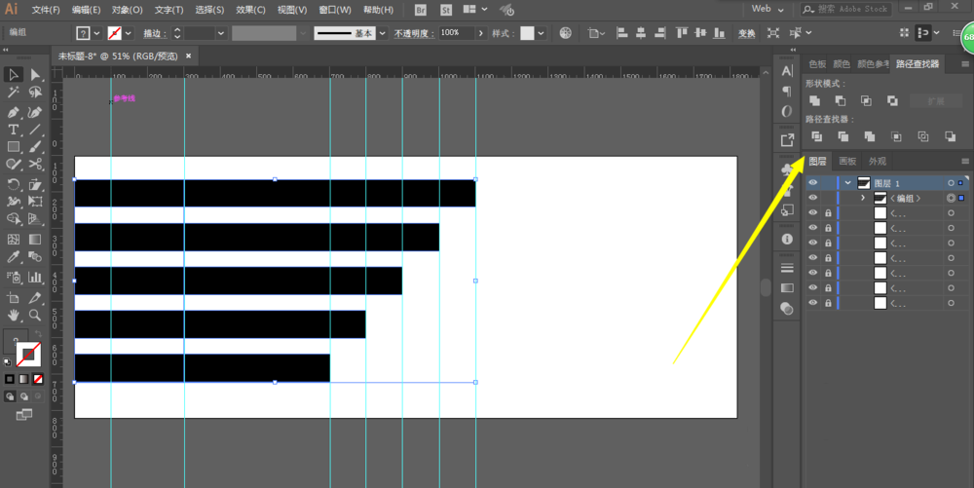Pick the Magic Wand tool
The image size is (974, 488).
pos(13,93)
